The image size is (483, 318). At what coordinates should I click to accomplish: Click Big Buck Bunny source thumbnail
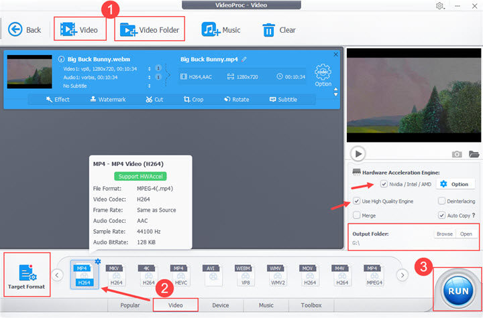pyautogui.click(x=30, y=72)
